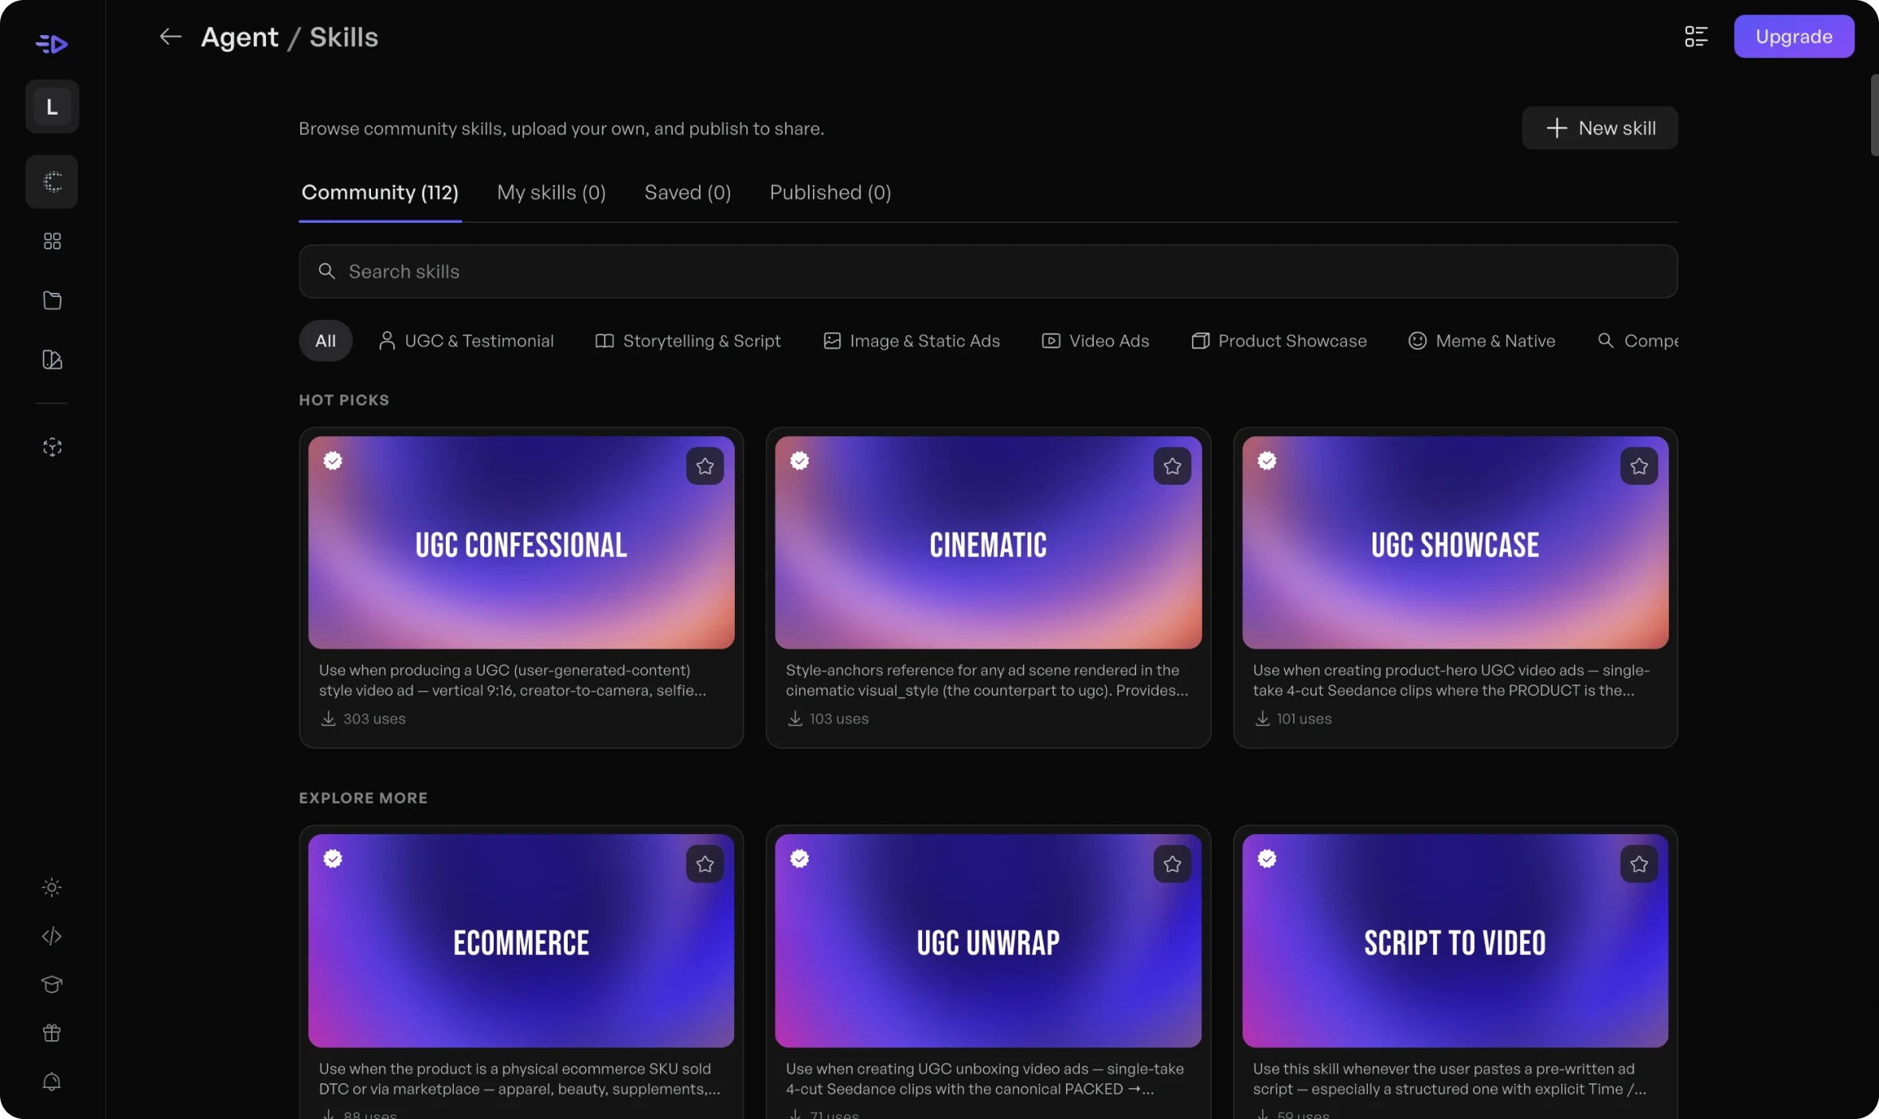Create a New skill

(x=1600, y=128)
